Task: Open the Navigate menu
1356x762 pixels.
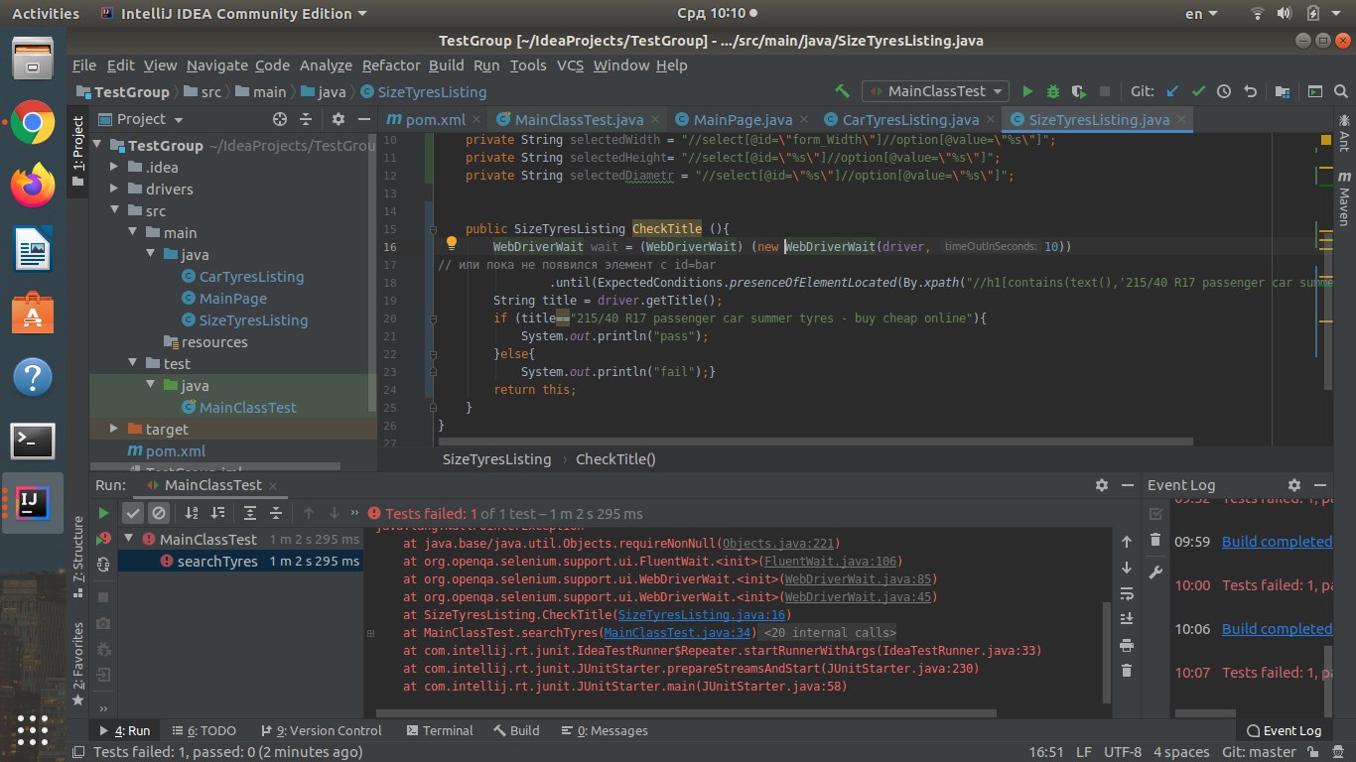Action: click(217, 65)
